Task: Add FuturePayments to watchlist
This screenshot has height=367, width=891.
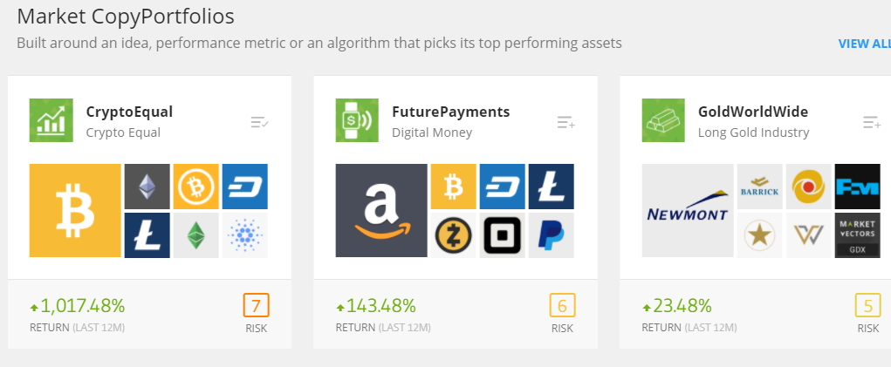Action: 566,122
